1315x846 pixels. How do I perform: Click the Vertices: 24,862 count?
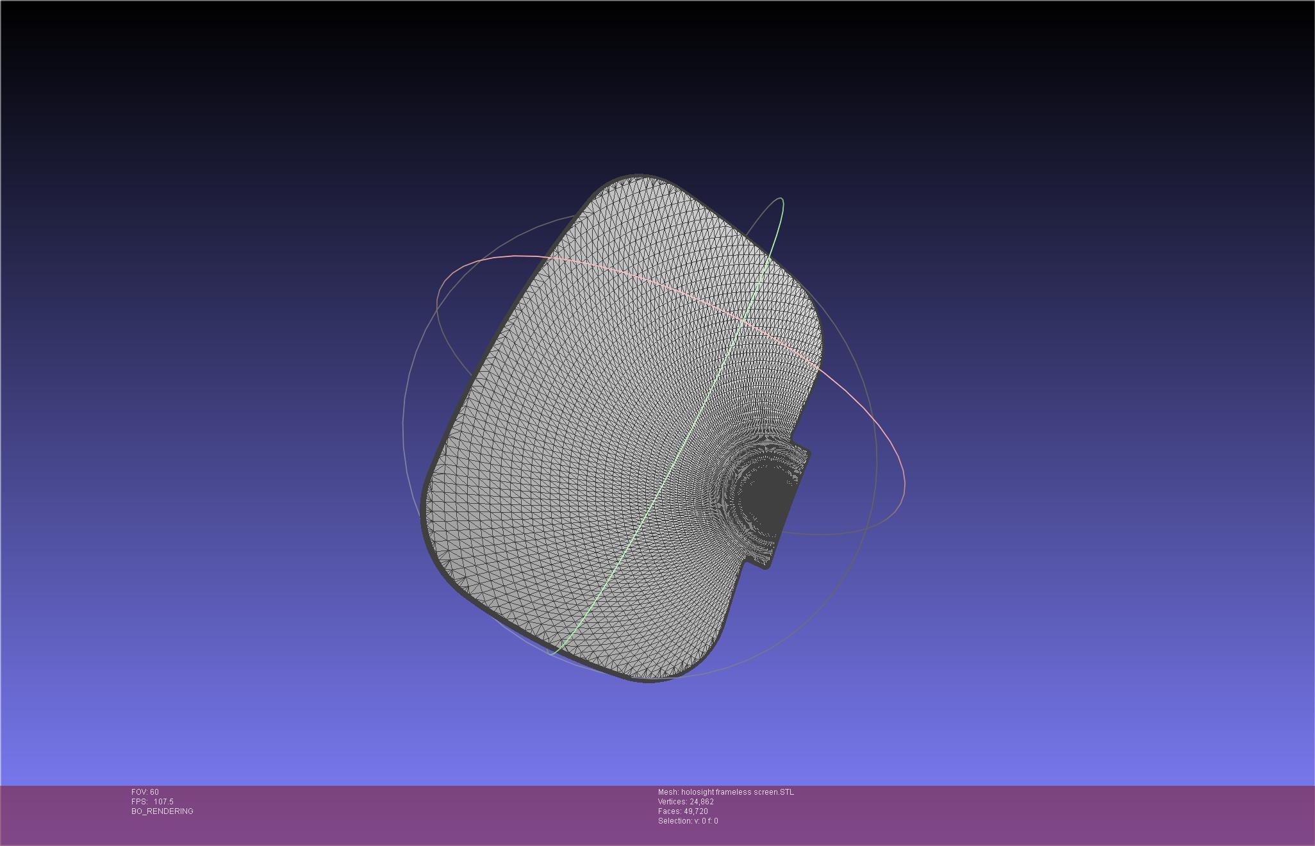point(686,802)
